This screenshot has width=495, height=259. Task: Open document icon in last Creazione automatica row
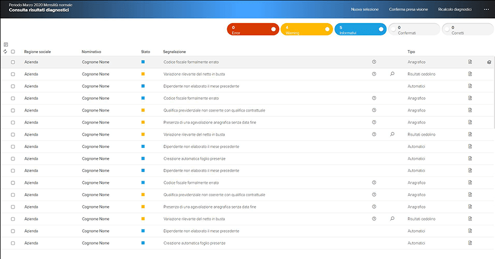pyautogui.click(x=470, y=243)
